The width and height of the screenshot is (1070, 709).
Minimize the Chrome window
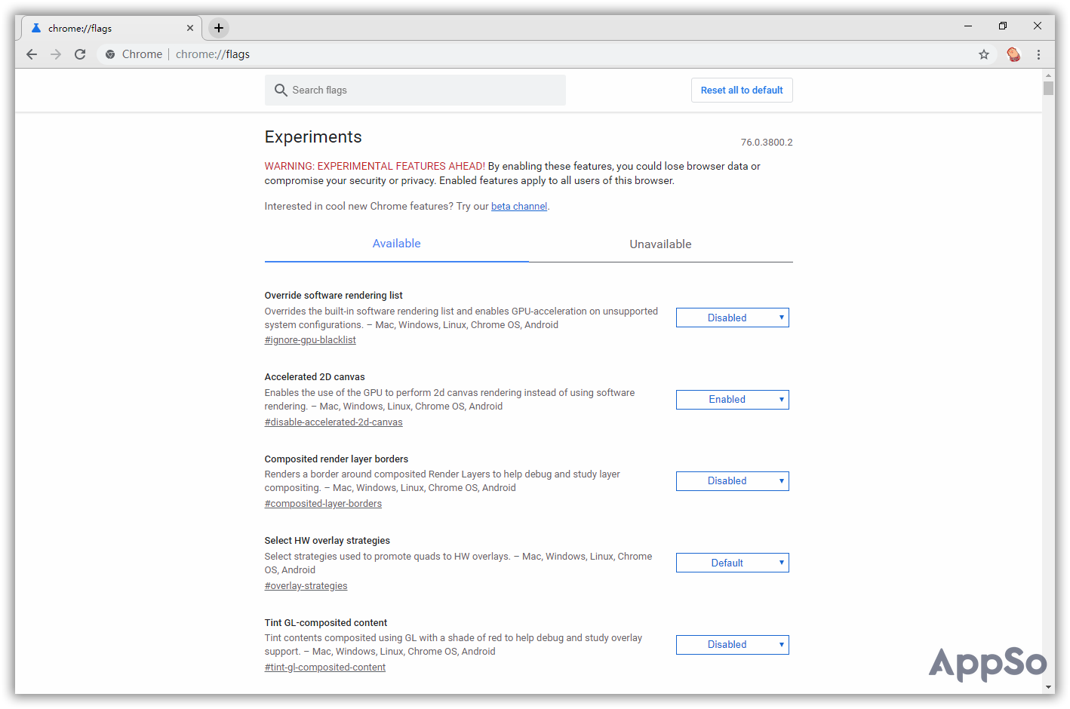[x=968, y=26]
